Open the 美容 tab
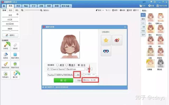 (18, 6)
